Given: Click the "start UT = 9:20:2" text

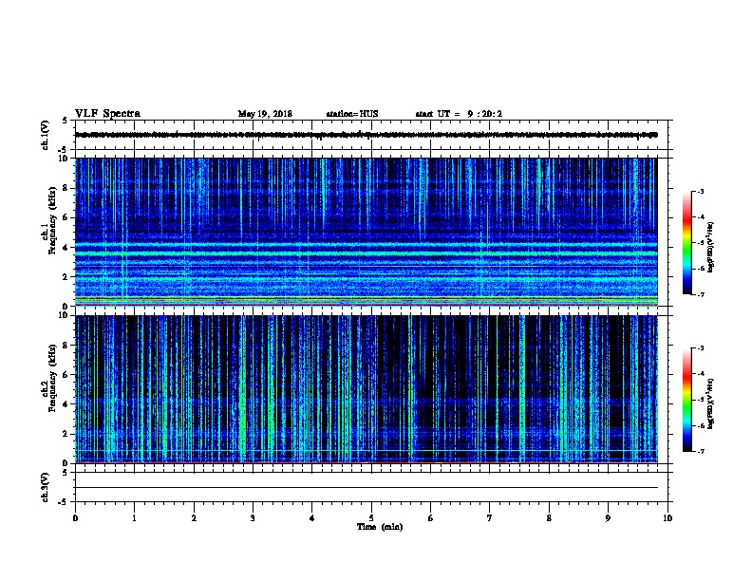Looking at the screenshot, I should click(459, 114).
